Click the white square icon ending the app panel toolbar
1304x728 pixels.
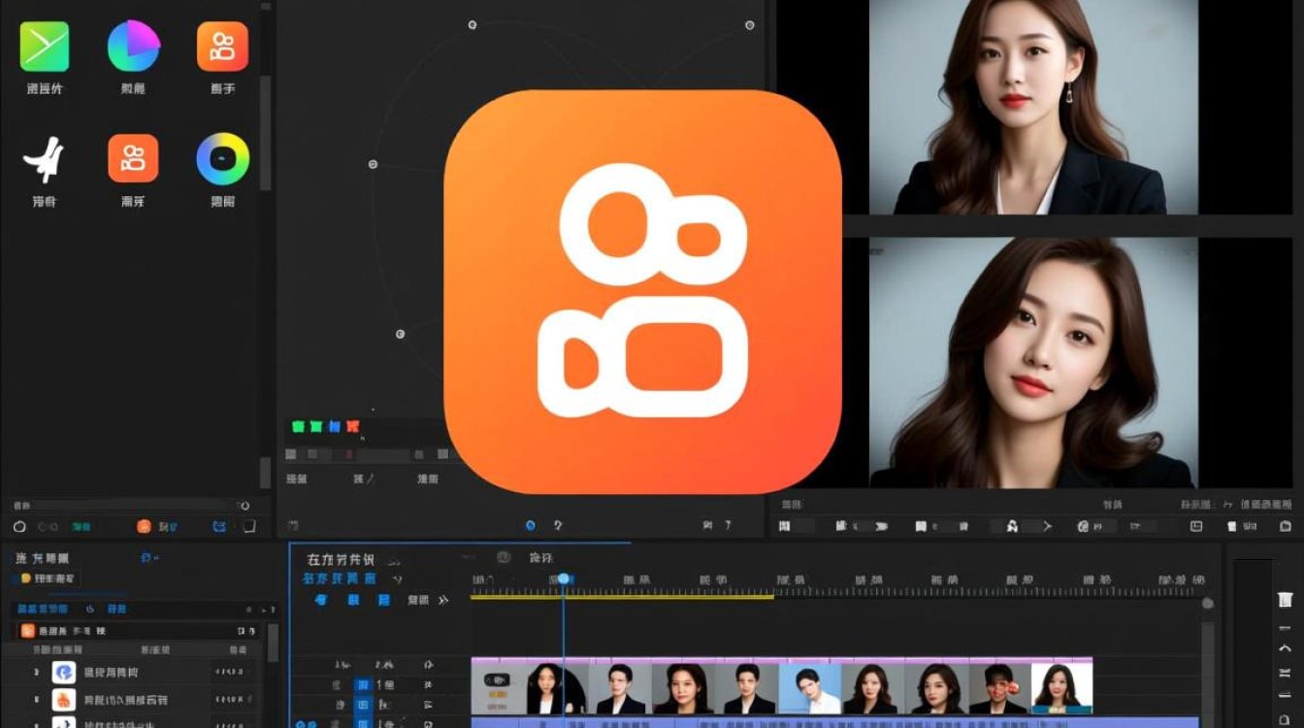pyautogui.click(x=249, y=526)
